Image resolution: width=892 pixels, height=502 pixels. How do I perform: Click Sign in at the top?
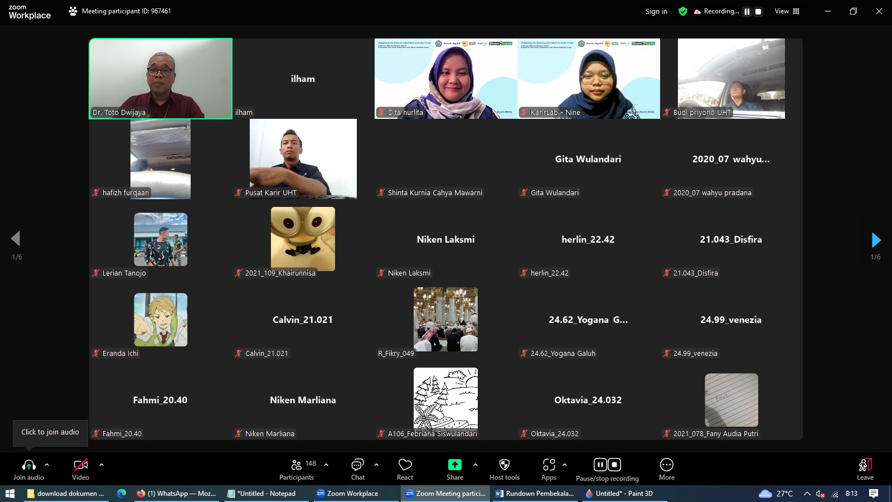(656, 11)
